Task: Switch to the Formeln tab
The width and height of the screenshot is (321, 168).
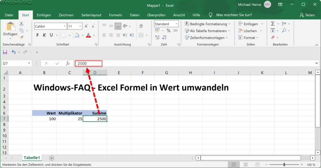Action: click(x=115, y=15)
